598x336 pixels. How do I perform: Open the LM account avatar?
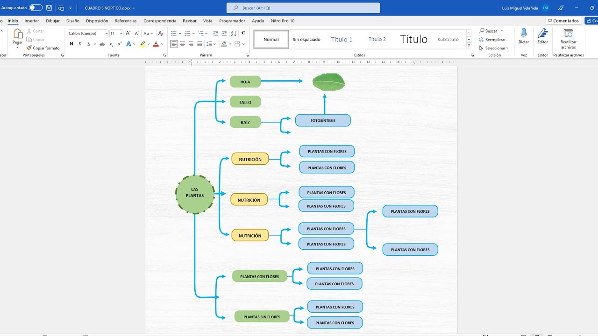[545, 8]
